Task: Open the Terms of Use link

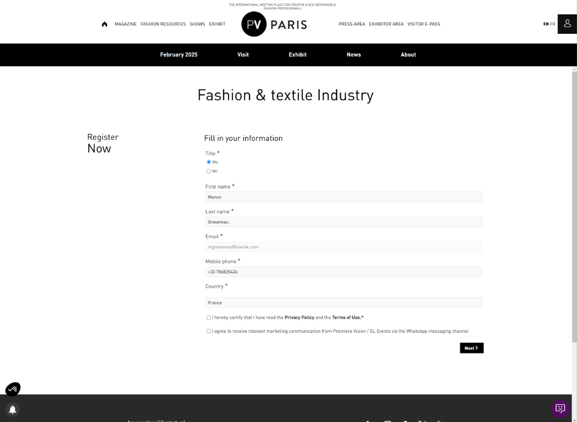Action: pos(346,317)
